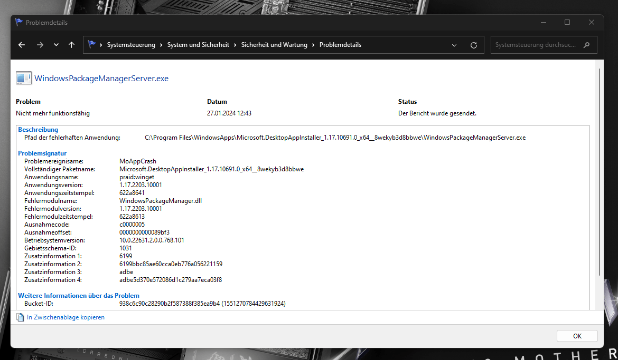Minimize the Problemdetails window
The image size is (618, 360).
(x=544, y=22)
